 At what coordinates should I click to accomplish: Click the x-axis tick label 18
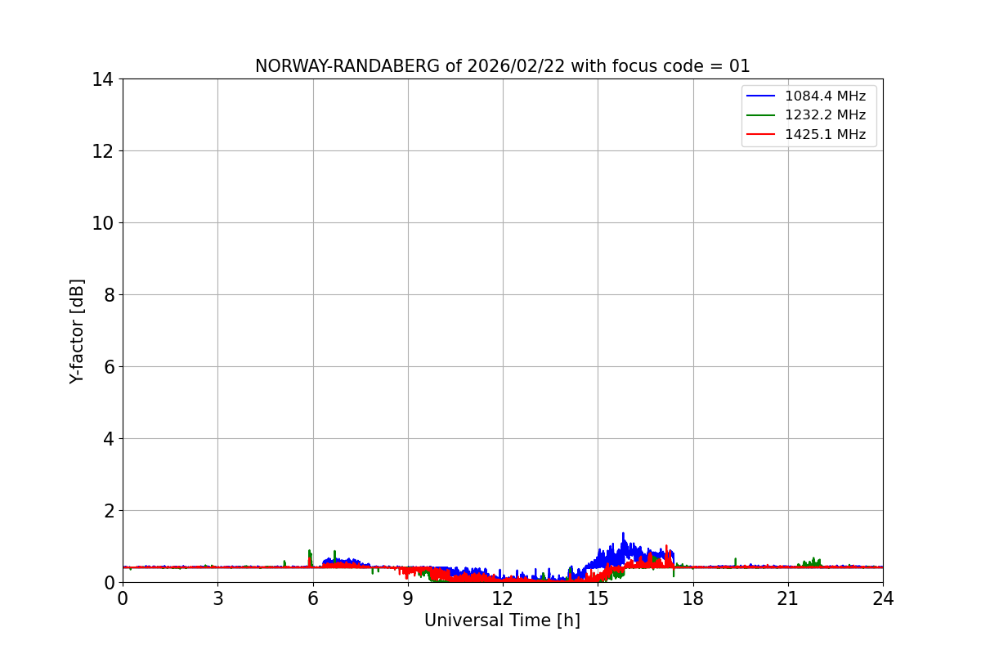[x=693, y=598]
